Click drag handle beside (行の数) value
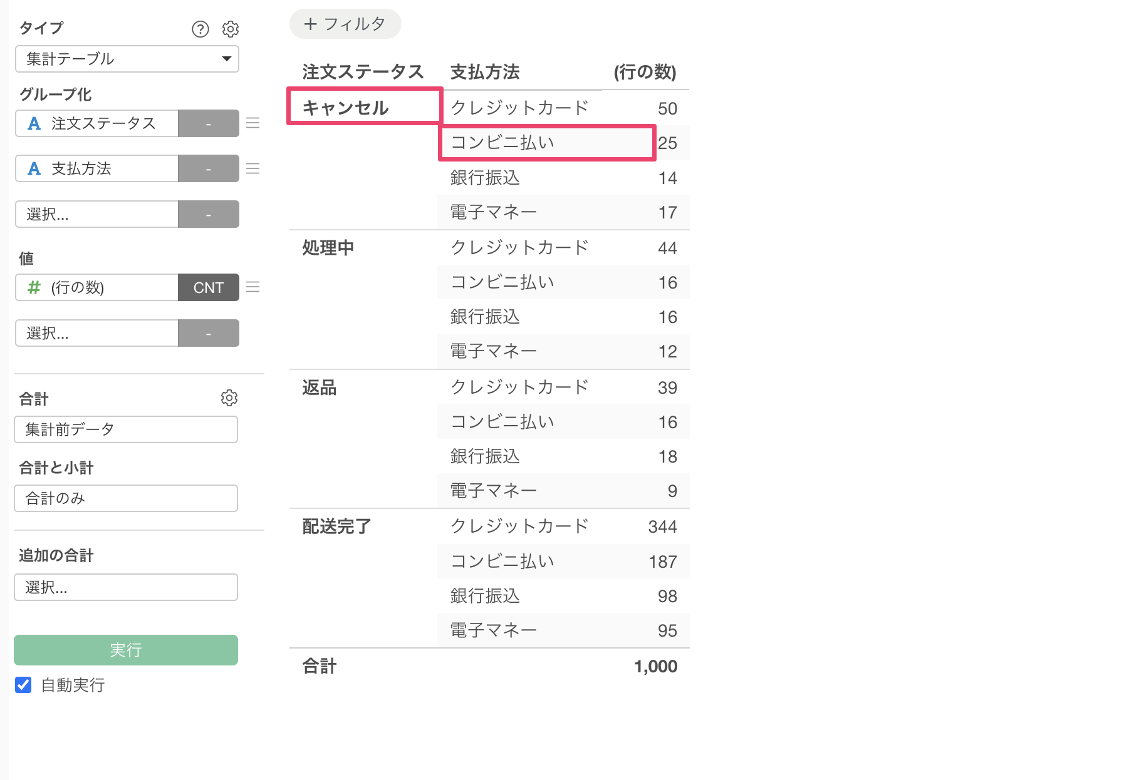This screenshot has height=780, width=1139. (253, 287)
